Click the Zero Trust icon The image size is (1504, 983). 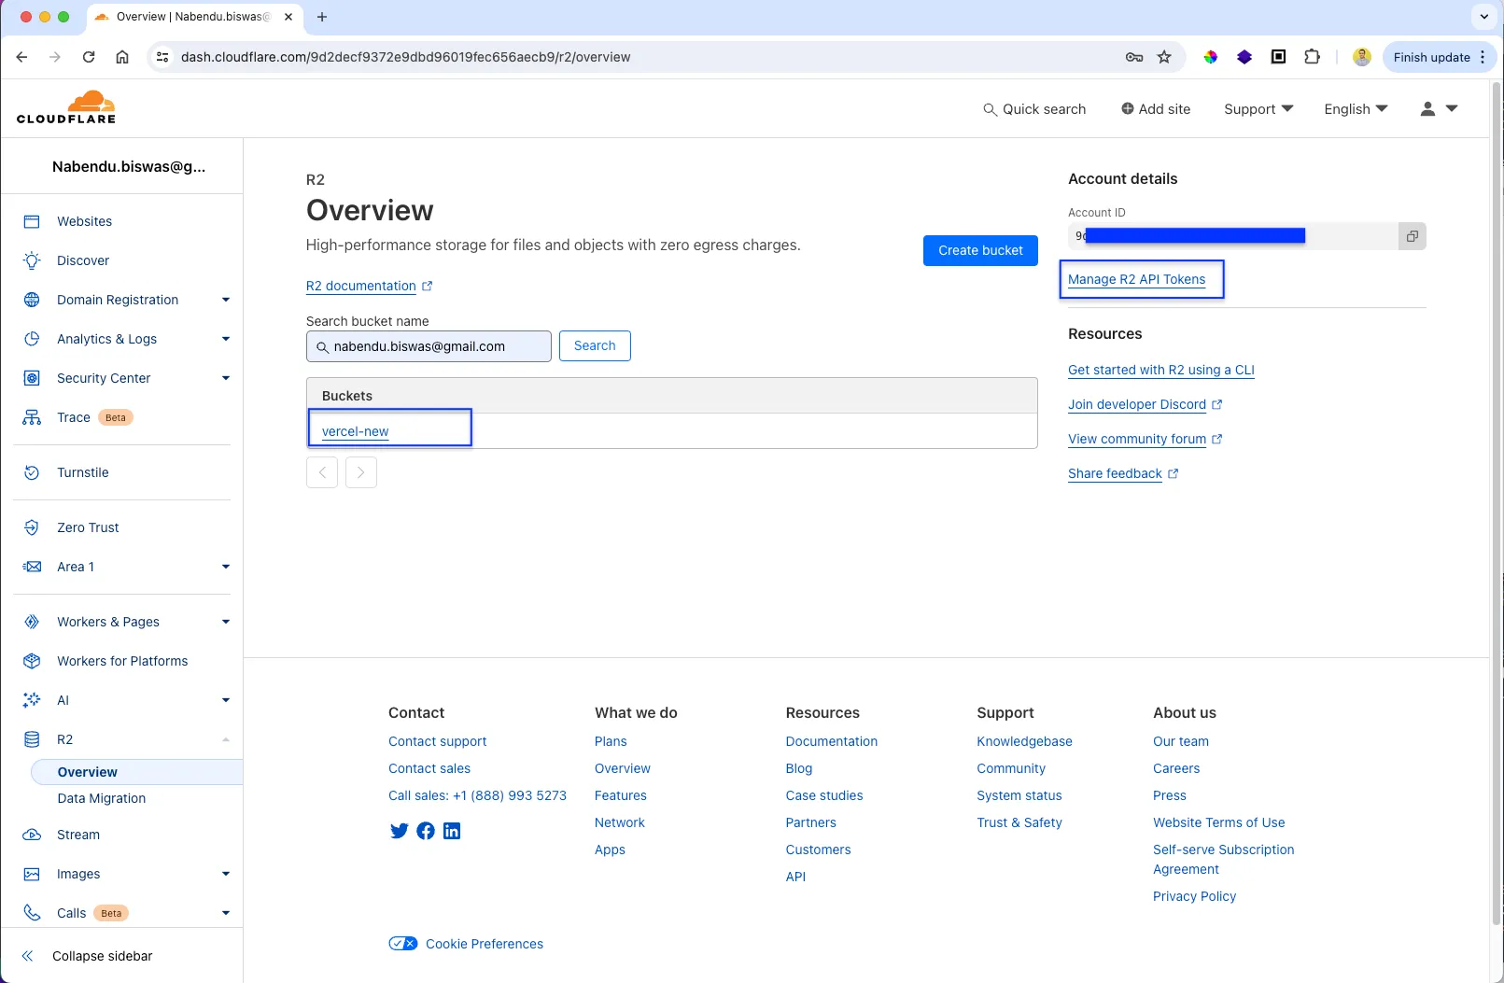pyautogui.click(x=32, y=527)
